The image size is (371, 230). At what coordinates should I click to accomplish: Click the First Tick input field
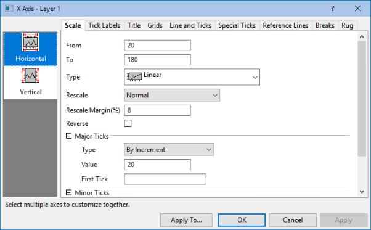click(x=165, y=179)
